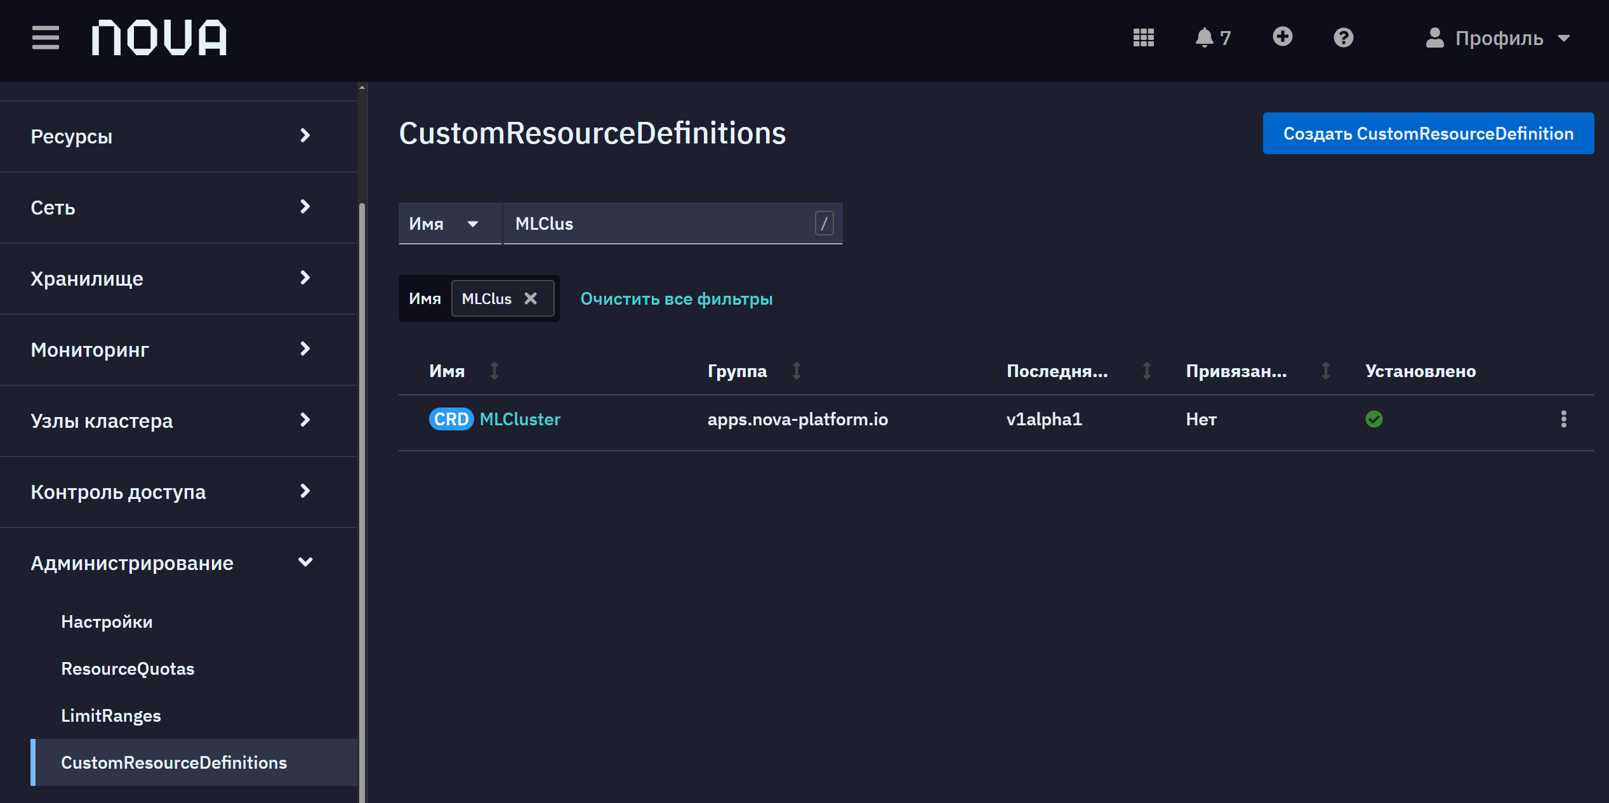Open ResourceQuotas in the sidebar
The width and height of the screenshot is (1609, 803).
coord(128,668)
